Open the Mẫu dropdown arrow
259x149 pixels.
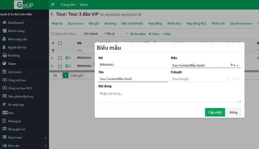[x=238, y=66]
